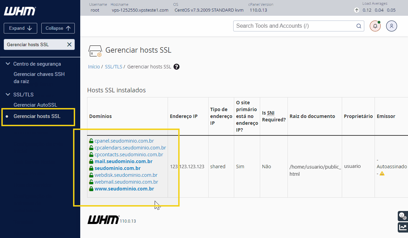Clear the sidebar filter with X
Viewport: 408px width, 238px height.
click(x=69, y=44)
